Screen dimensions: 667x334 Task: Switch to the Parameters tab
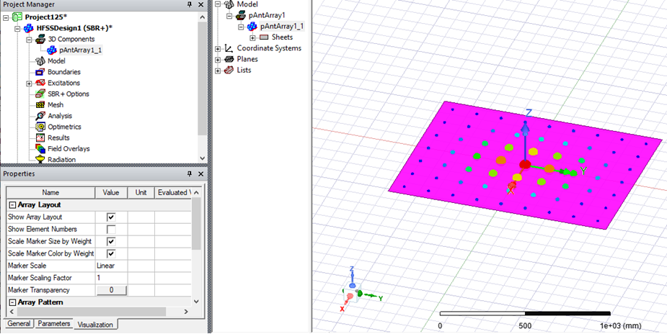[x=53, y=323]
